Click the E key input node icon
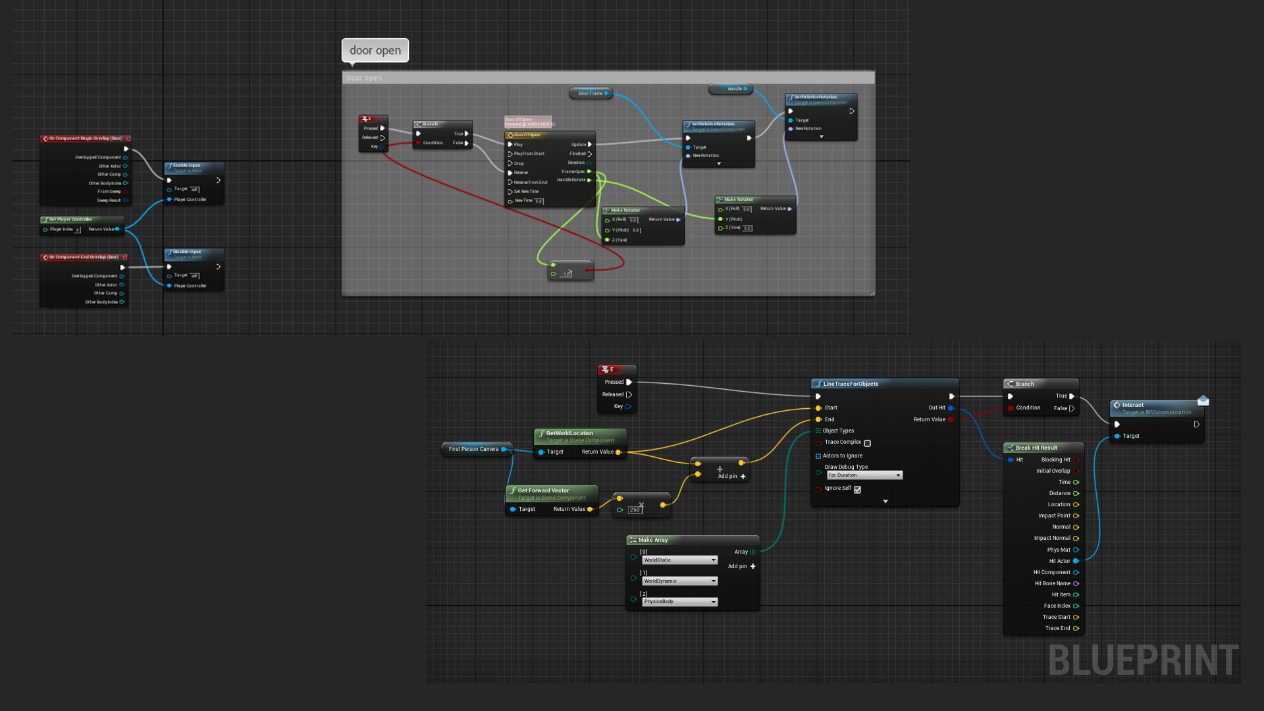 [605, 369]
